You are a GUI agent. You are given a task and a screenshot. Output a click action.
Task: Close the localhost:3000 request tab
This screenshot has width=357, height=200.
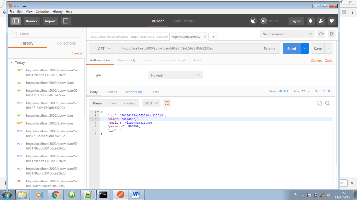click(205, 37)
